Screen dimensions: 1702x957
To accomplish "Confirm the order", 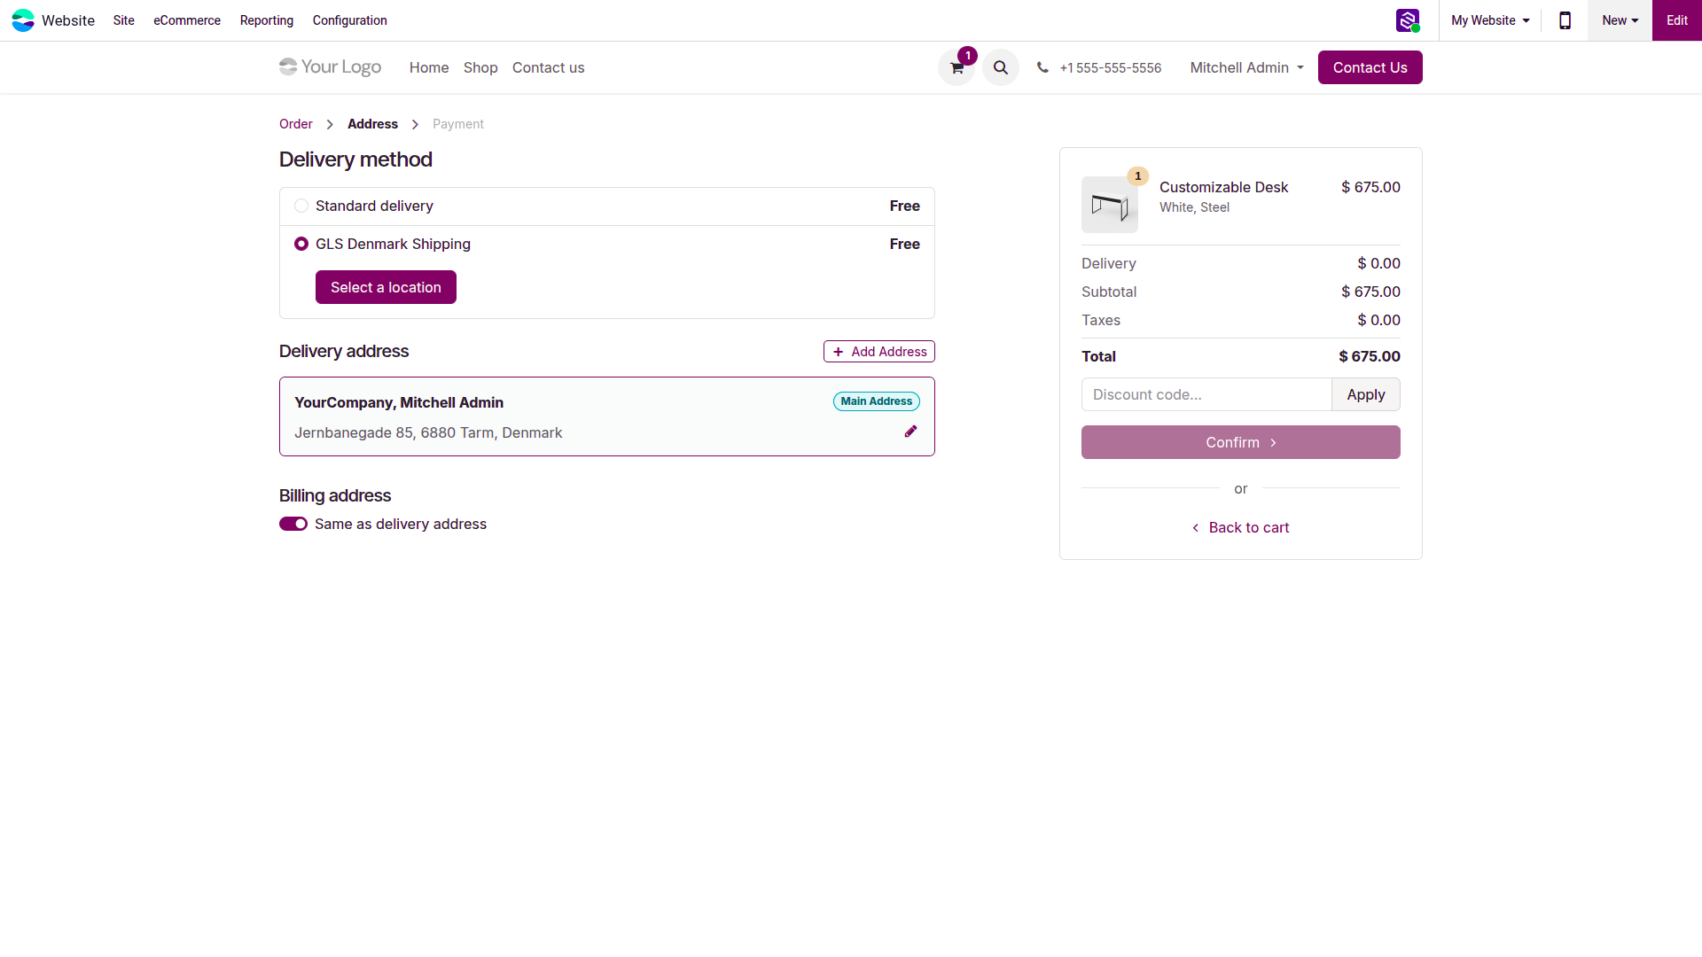I will point(1241,442).
